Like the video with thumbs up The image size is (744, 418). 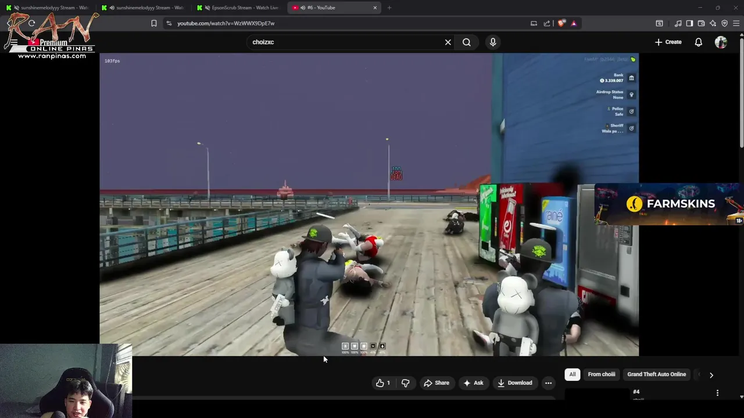click(383, 383)
